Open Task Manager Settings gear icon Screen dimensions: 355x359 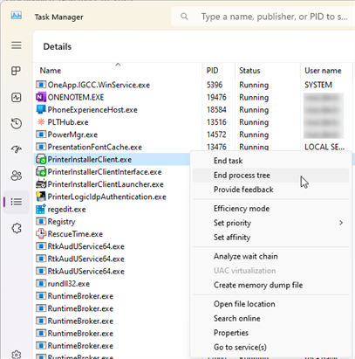click(x=17, y=355)
